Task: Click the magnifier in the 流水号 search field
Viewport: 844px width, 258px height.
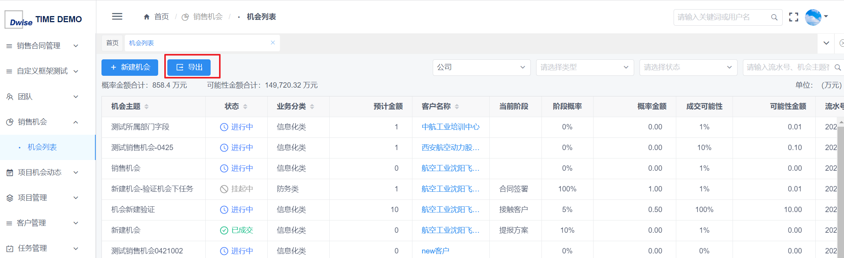Action: 838,67
